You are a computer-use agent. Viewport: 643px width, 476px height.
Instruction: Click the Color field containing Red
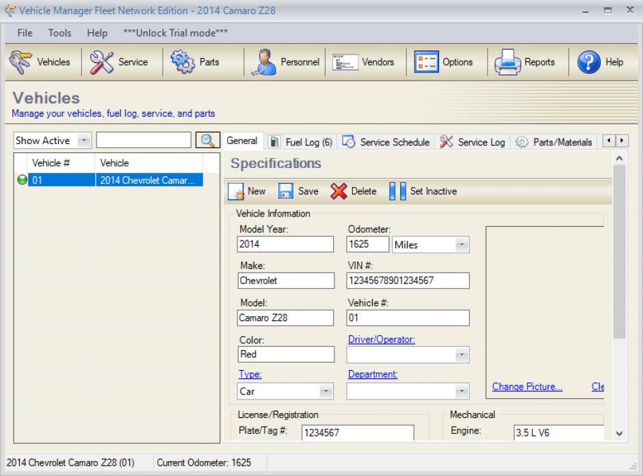click(x=286, y=354)
